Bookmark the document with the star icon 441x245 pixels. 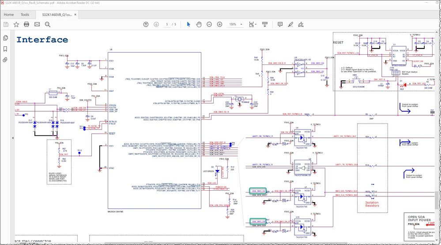[16, 24]
